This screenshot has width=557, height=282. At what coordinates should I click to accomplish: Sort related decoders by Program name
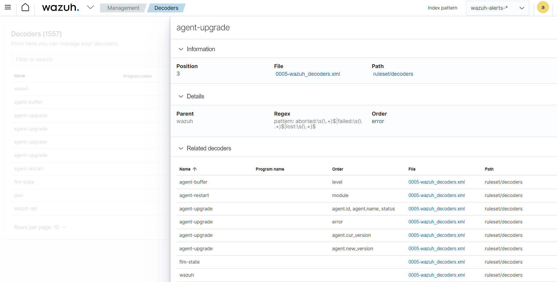coord(270,169)
